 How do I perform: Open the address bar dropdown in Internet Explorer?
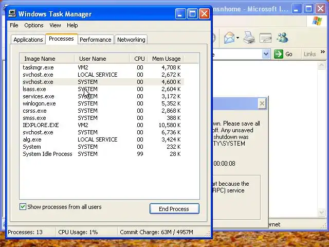coord(266,54)
